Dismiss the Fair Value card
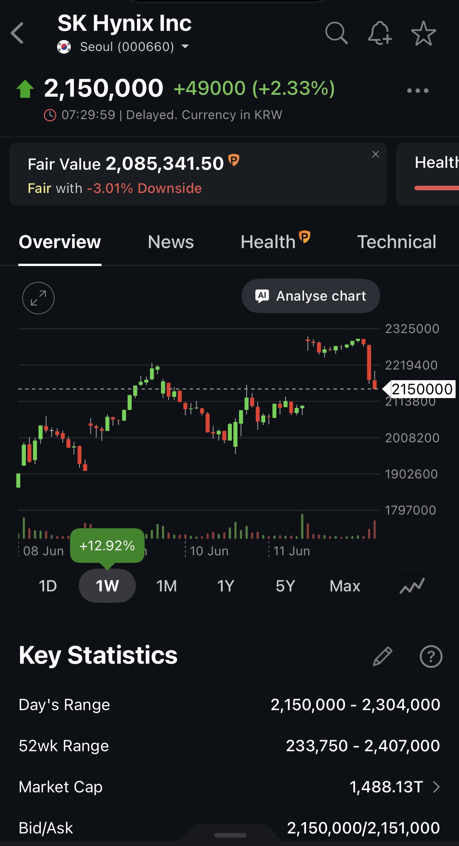Viewport: 459px width, 846px height. pyautogui.click(x=375, y=154)
